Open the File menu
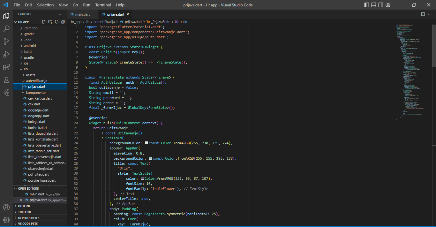This screenshot has height=227, width=436. [17, 5]
